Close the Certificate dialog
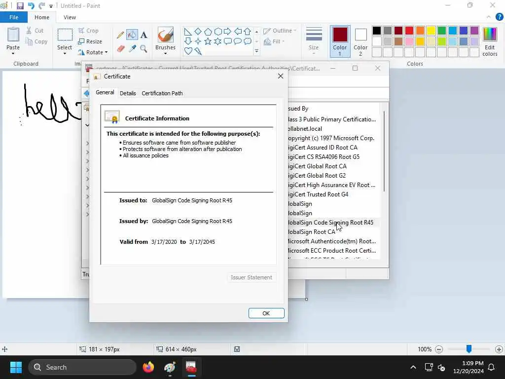Screen dimensions: 505x379 tap(281, 76)
